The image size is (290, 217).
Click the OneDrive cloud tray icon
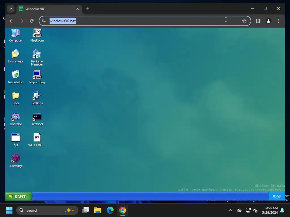point(239,210)
